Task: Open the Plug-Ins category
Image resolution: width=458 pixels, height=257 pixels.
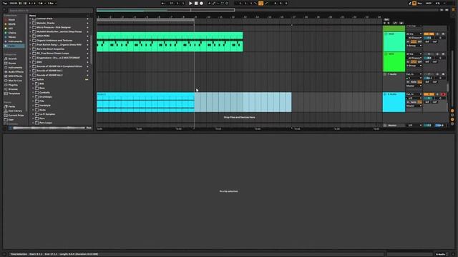Action: [13, 85]
